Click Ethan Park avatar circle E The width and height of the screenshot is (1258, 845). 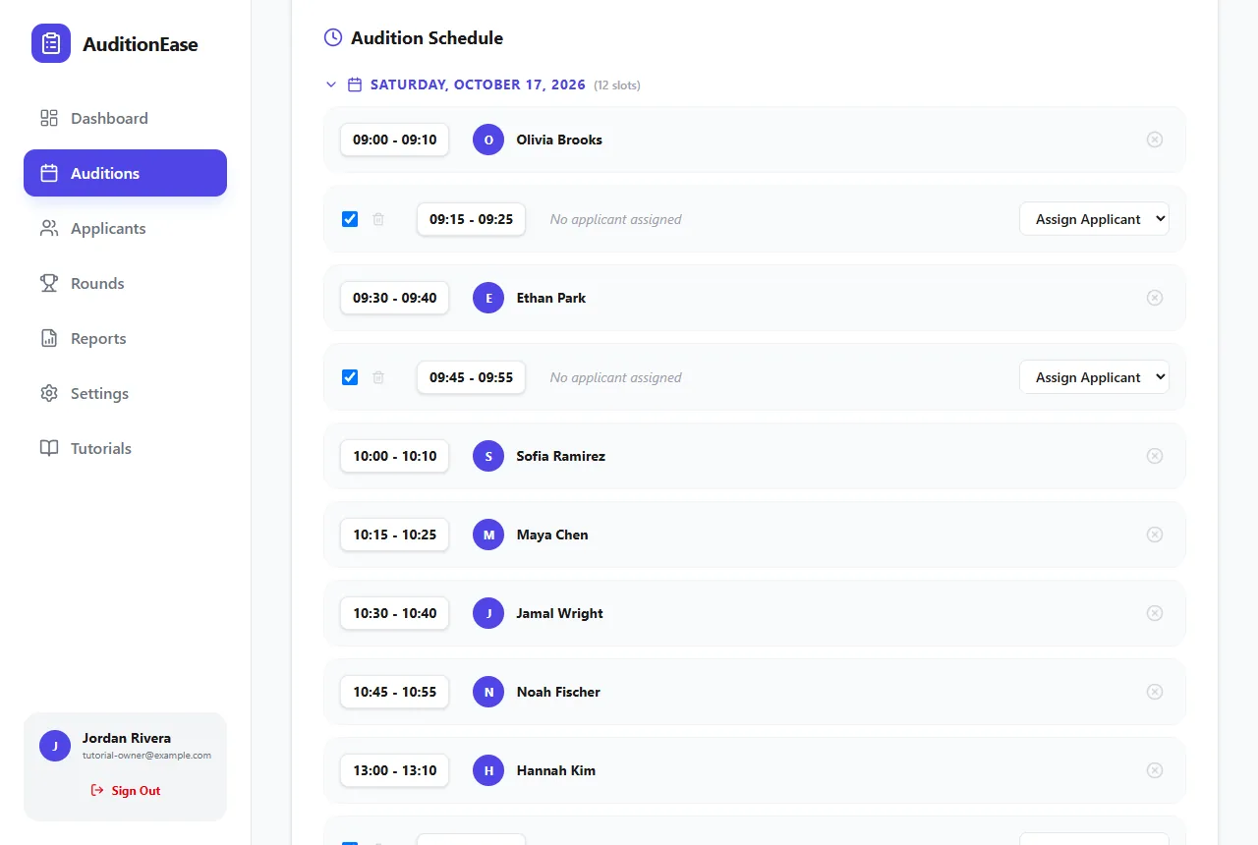[x=488, y=298]
